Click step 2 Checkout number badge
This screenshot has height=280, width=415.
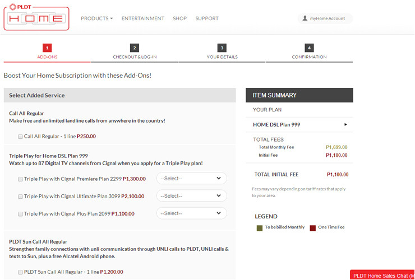coord(135,48)
